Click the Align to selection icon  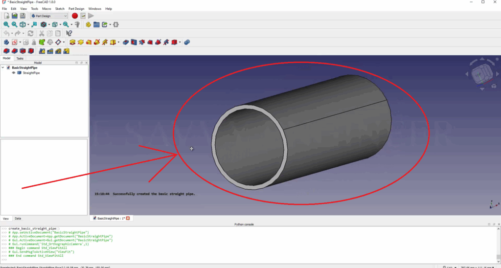[34, 24]
